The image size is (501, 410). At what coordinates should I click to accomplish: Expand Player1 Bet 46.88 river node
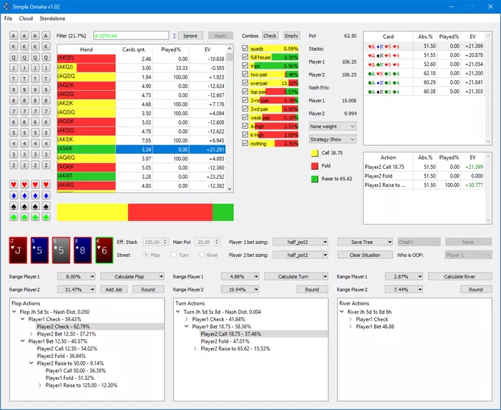tap(349, 326)
